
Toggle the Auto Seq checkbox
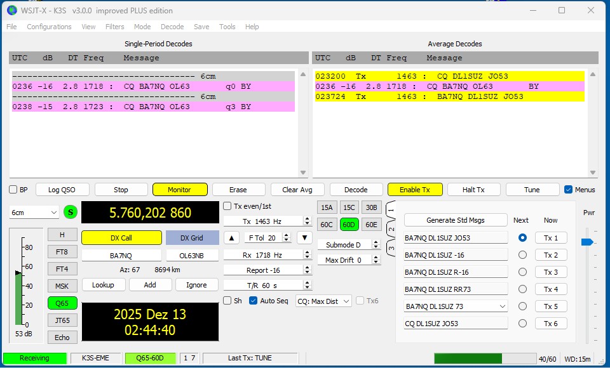click(x=251, y=301)
